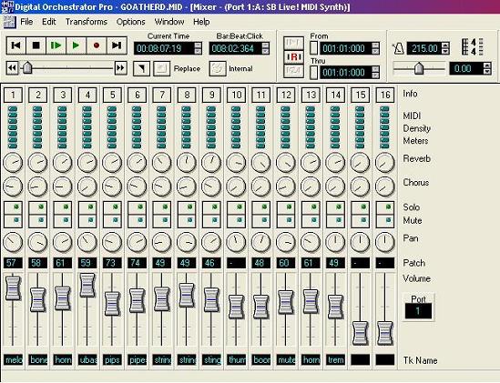500x383 pixels.
Task: Click the song position slider thumb
Action: [27, 67]
